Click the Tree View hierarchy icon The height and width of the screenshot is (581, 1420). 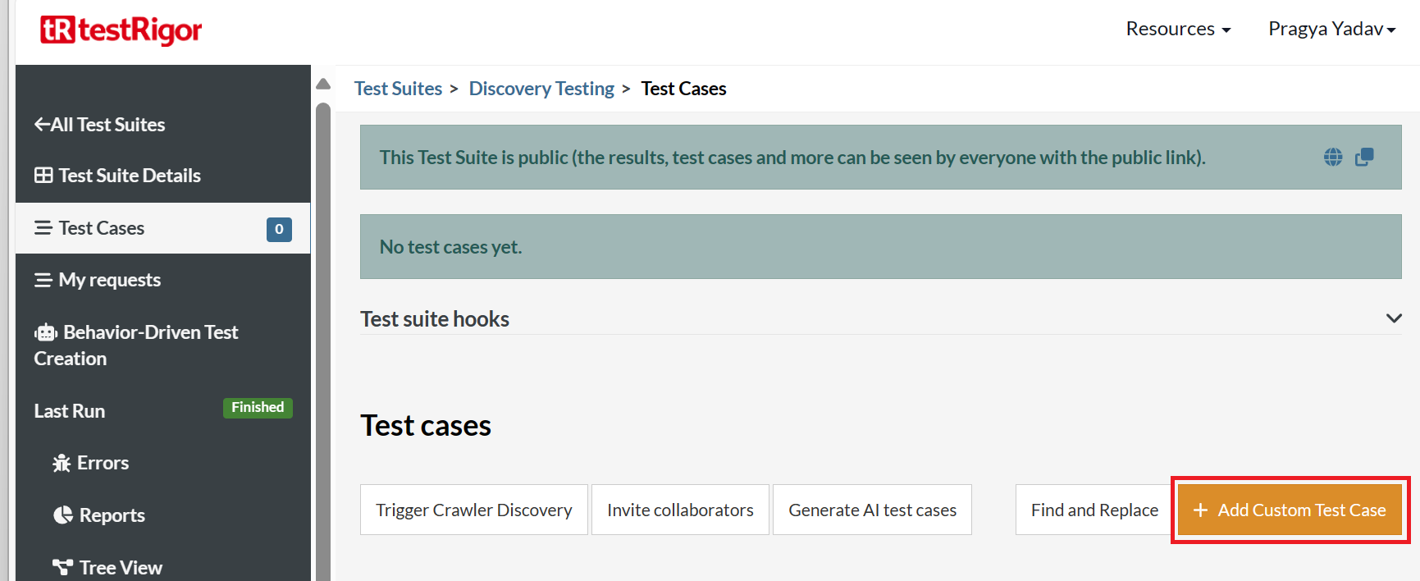point(62,568)
